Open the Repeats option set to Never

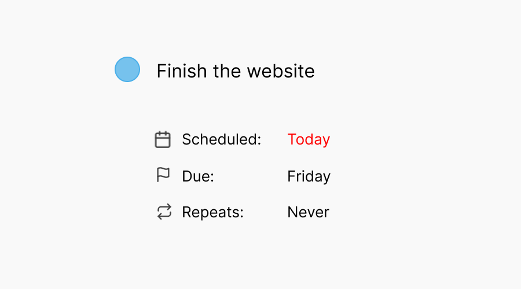(308, 212)
